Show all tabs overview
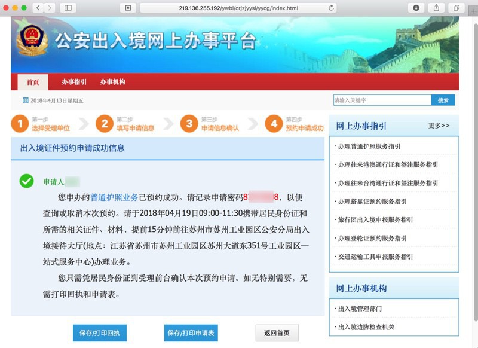Image resolution: width=478 pixels, height=348 pixels. click(456, 8)
